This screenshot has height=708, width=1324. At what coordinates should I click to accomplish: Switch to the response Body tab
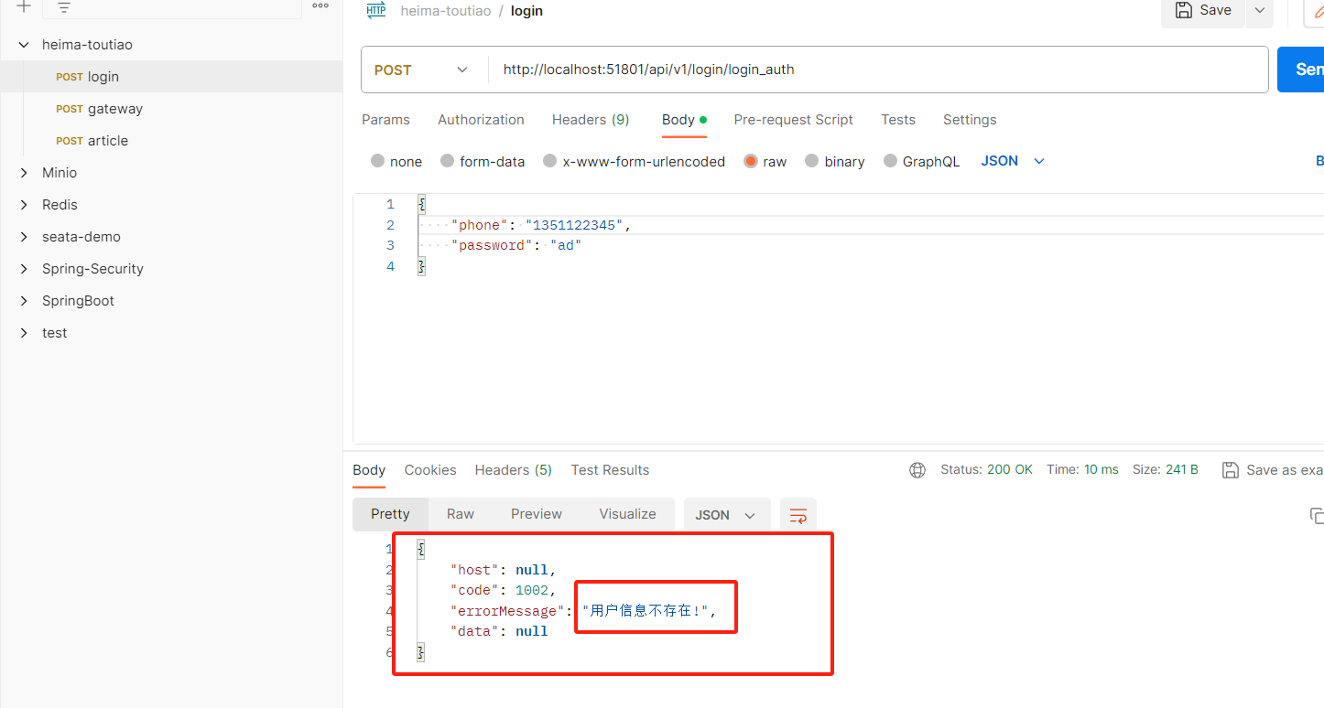[x=369, y=470]
